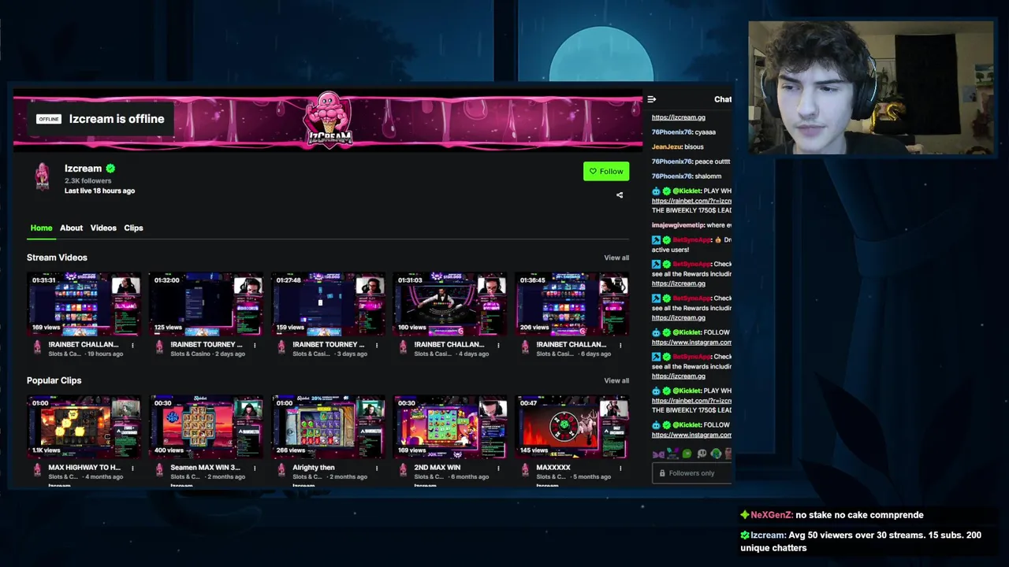This screenshot has height=567, width=1009.
Task: Play the 00:47 MAXXXXX clip thumbnail
Action: pyautogui.click(x=572, y=426)
